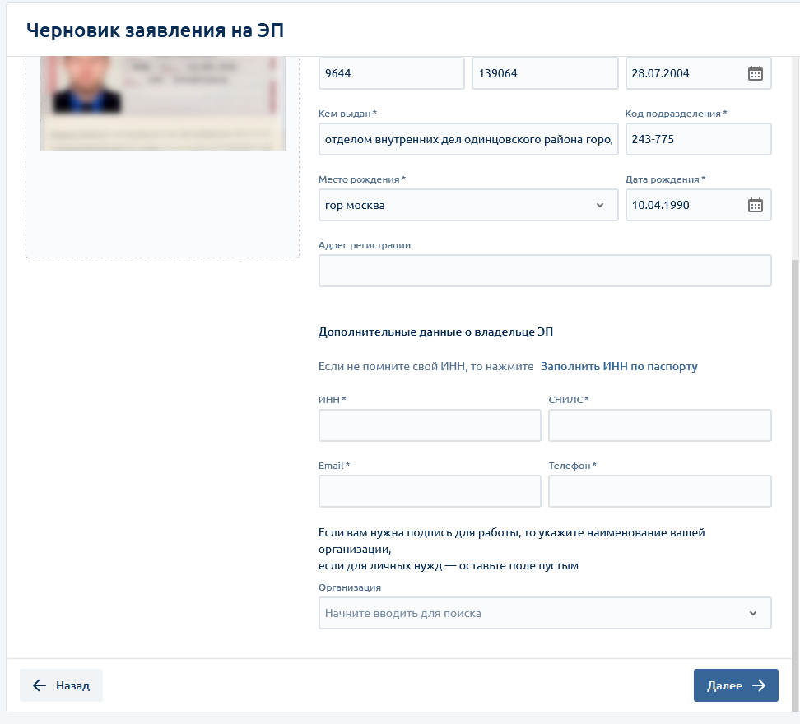Click Заполнить ИНН по паспорту link
This screenshot has width=800, height=724.
(x=619, y=366)
